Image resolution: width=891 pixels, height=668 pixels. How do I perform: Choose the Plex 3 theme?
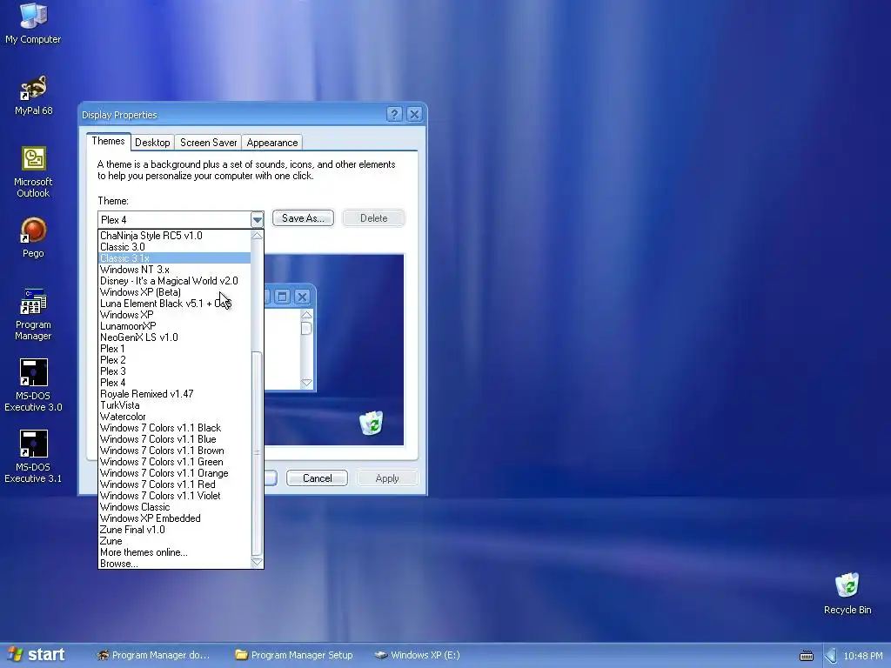pos(174,371)
